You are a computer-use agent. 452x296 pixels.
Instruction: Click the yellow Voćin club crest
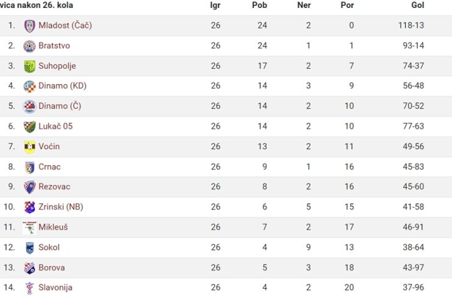29,147
